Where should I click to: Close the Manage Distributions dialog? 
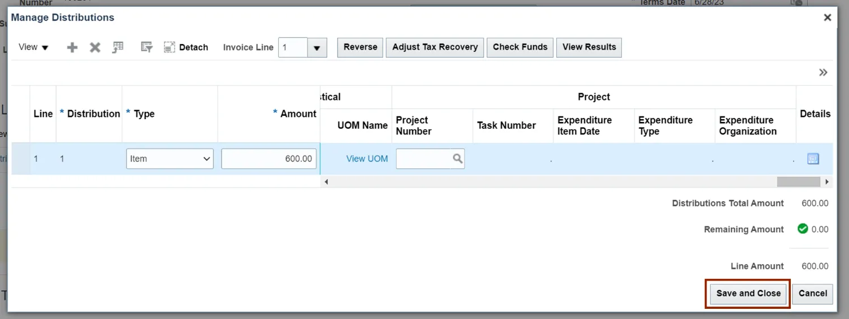click(x=827, y=18)
